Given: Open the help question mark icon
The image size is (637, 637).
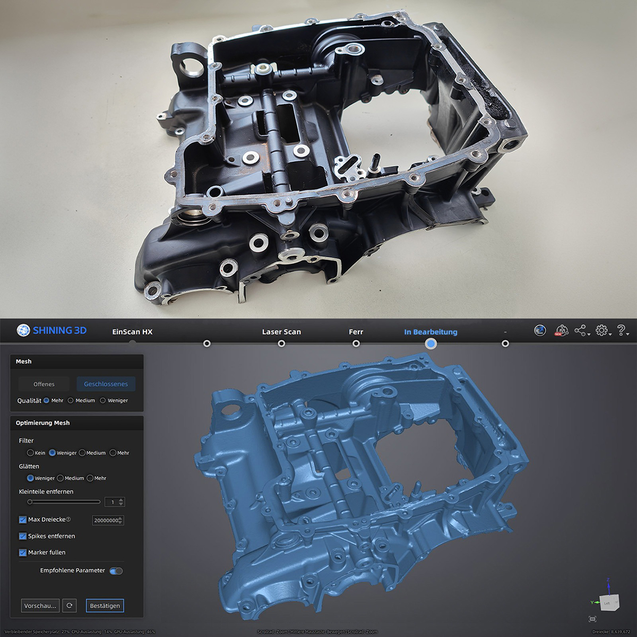Looking at the screenshot, I should [x=621, y=330].
